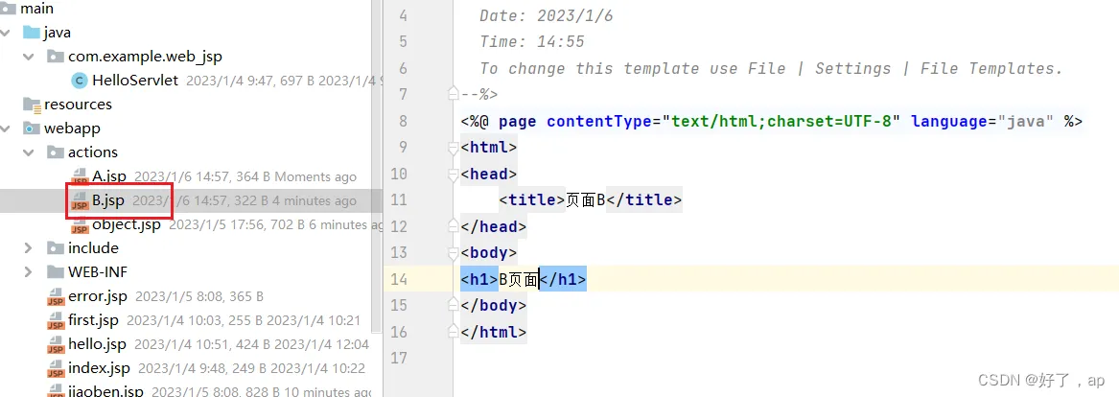Click the B.jsp file icon
This screenshot has height=397, width=1119.
pyautogui.click(x=80, y=200)
